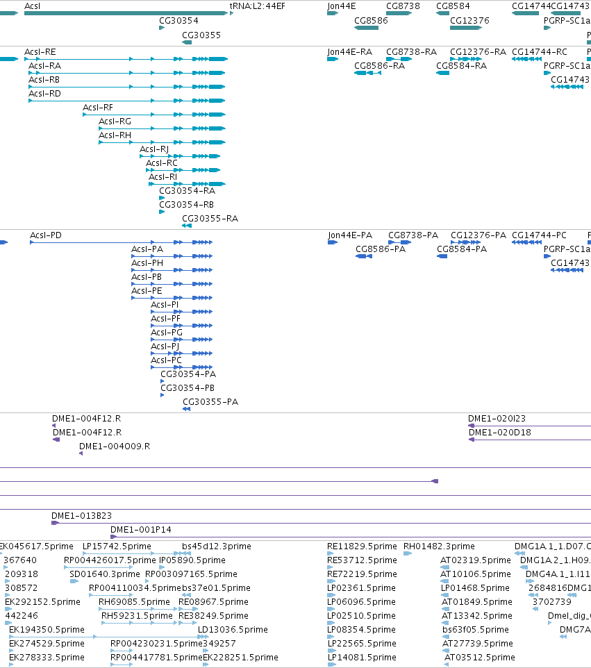Click the Acsl gene label
This screenshot has height=668, width=591.
(x=33, y=6)
